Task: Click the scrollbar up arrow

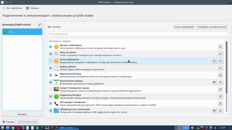Action: (x=226, y=40)
